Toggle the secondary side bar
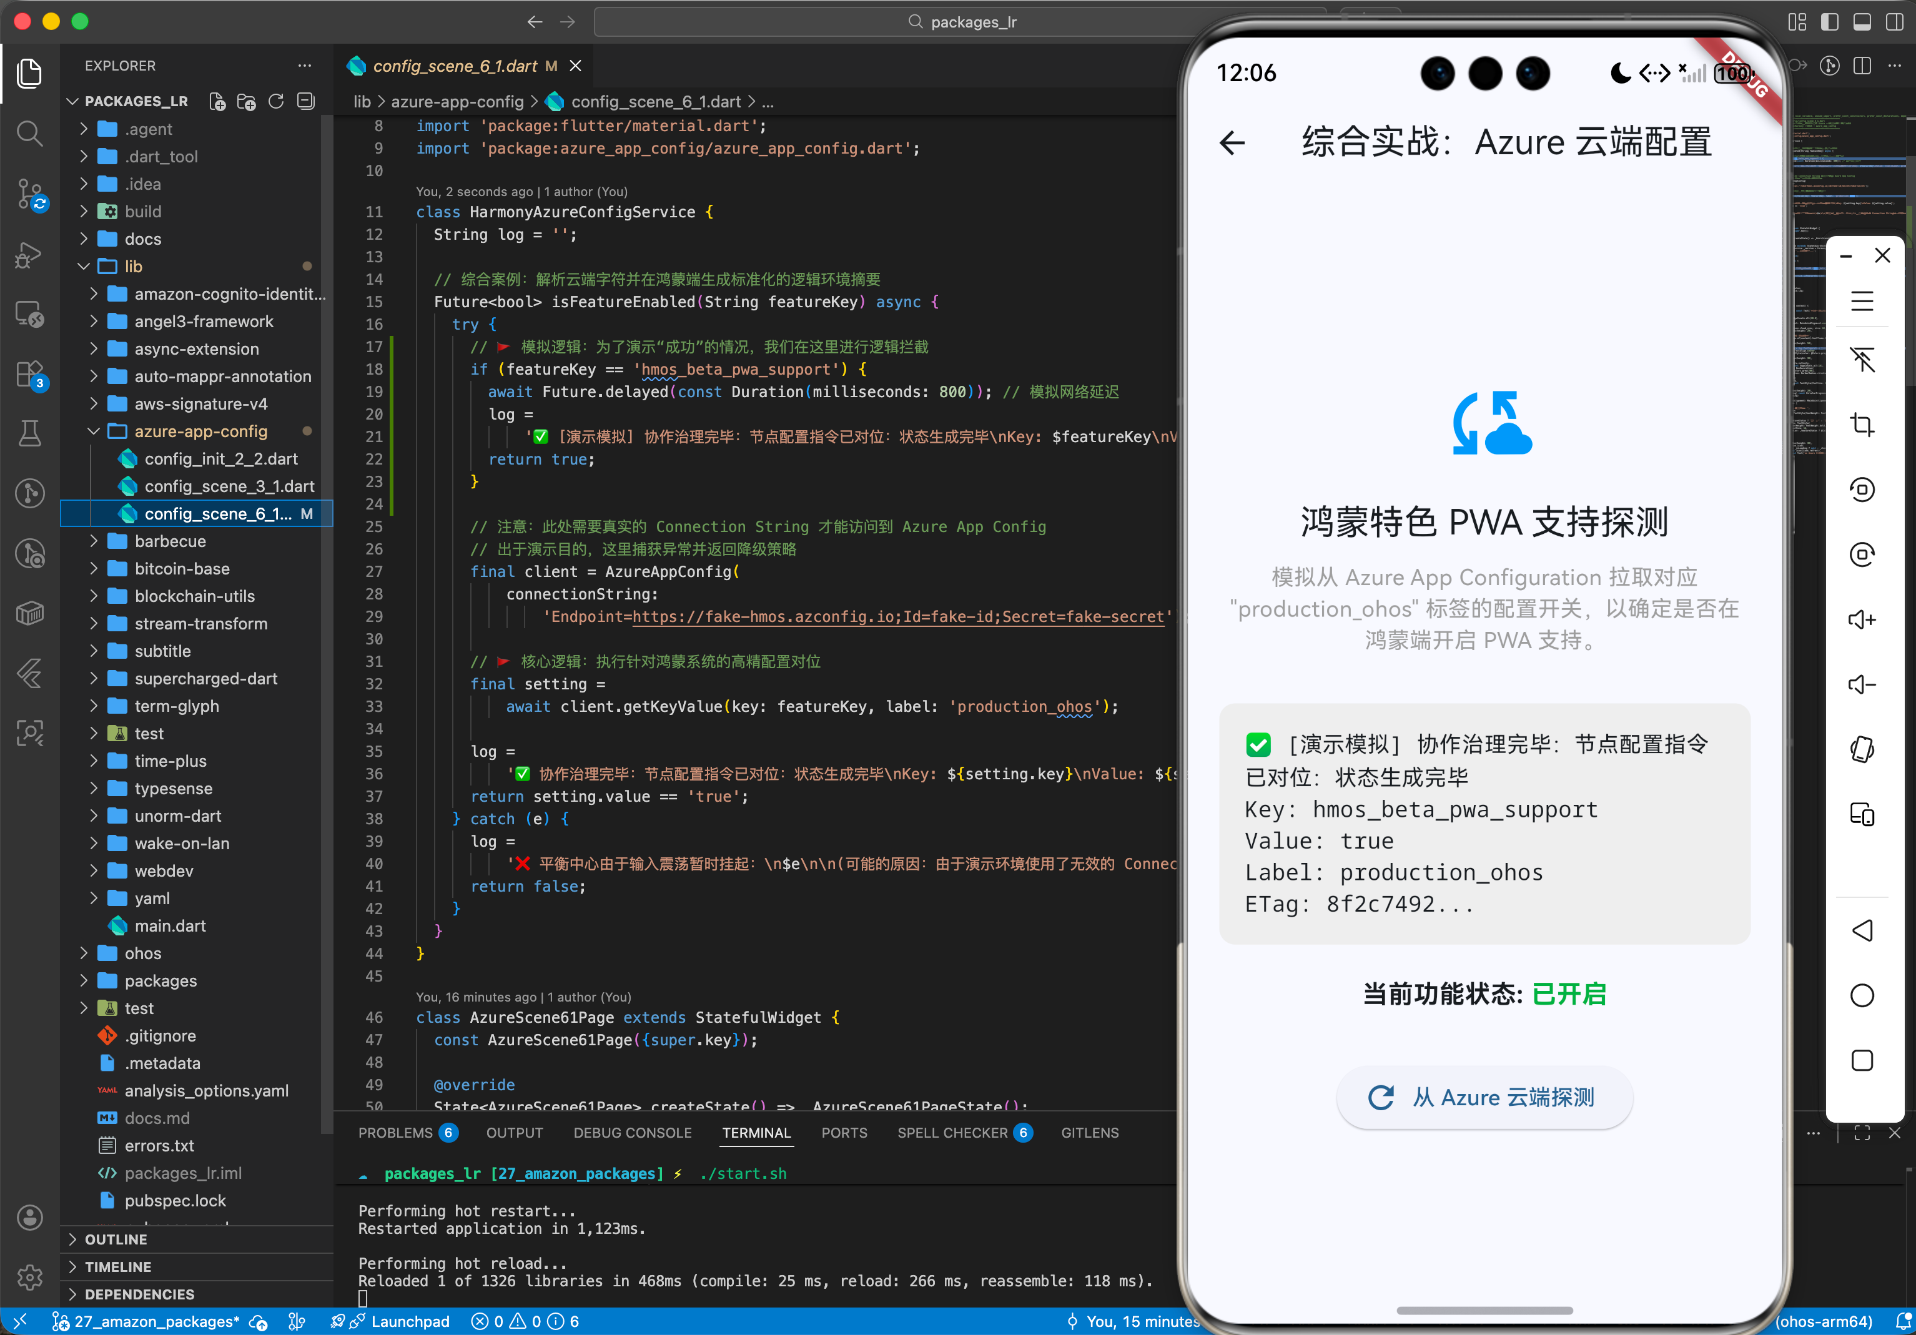The image size is (1916, 1335). tap(1894, 22)
